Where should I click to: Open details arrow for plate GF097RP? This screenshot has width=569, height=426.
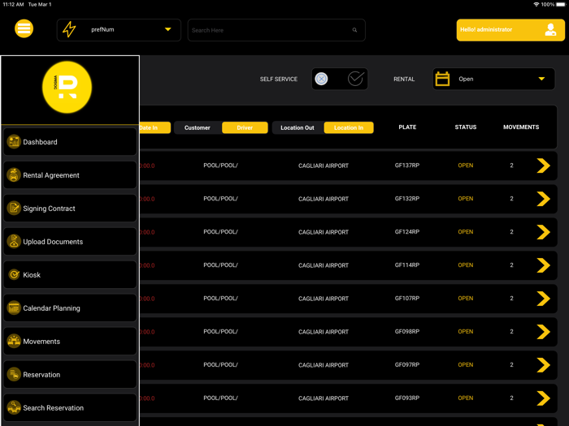pyautogui.click(x=543, y=365)
